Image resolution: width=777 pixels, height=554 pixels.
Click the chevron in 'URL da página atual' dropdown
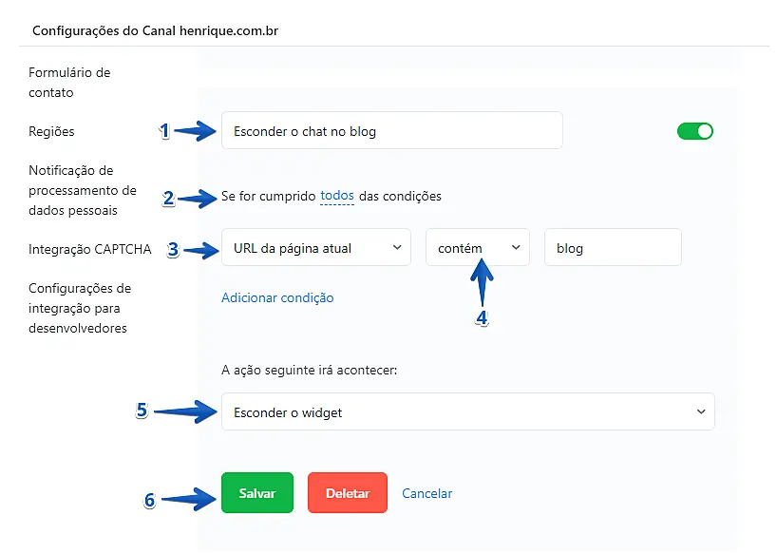[396, 248]
